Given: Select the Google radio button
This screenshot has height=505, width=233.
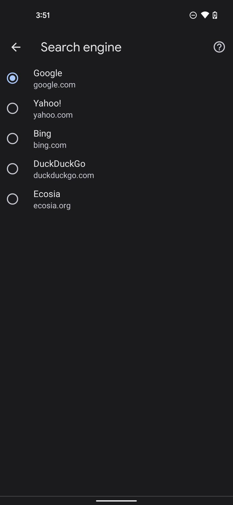Looking at the screenshot, I should [12, 78].
